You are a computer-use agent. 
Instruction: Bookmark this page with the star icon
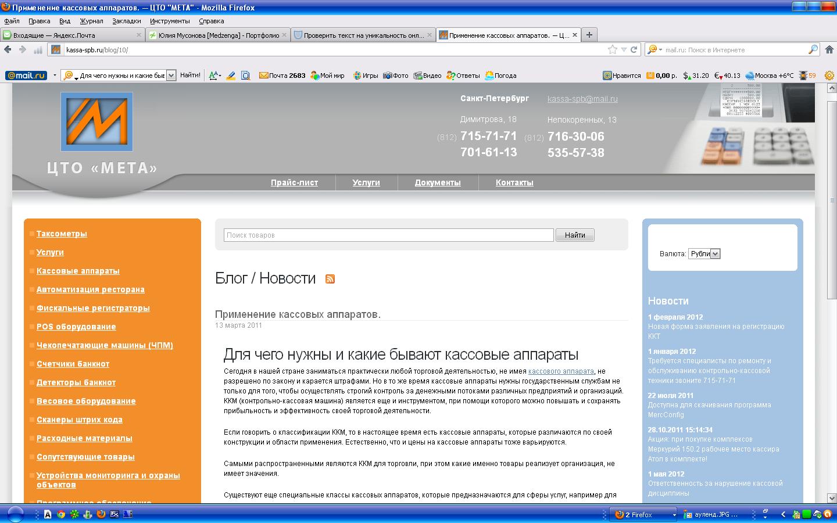(613, 50)
